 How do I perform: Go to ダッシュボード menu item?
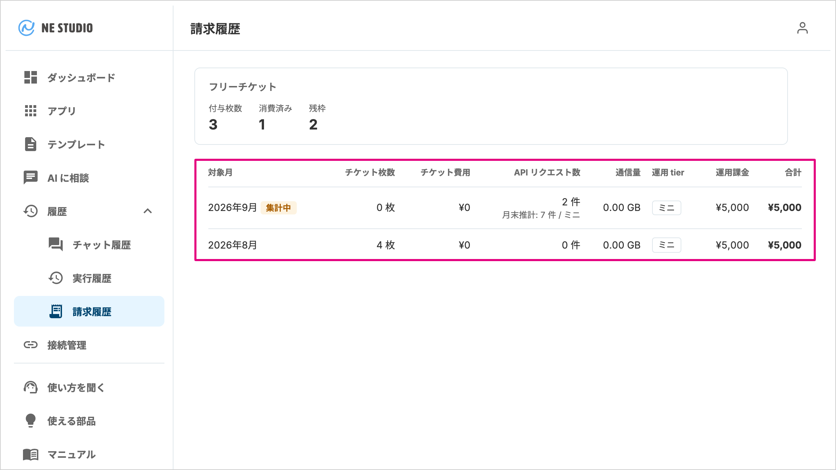point(89,77)
